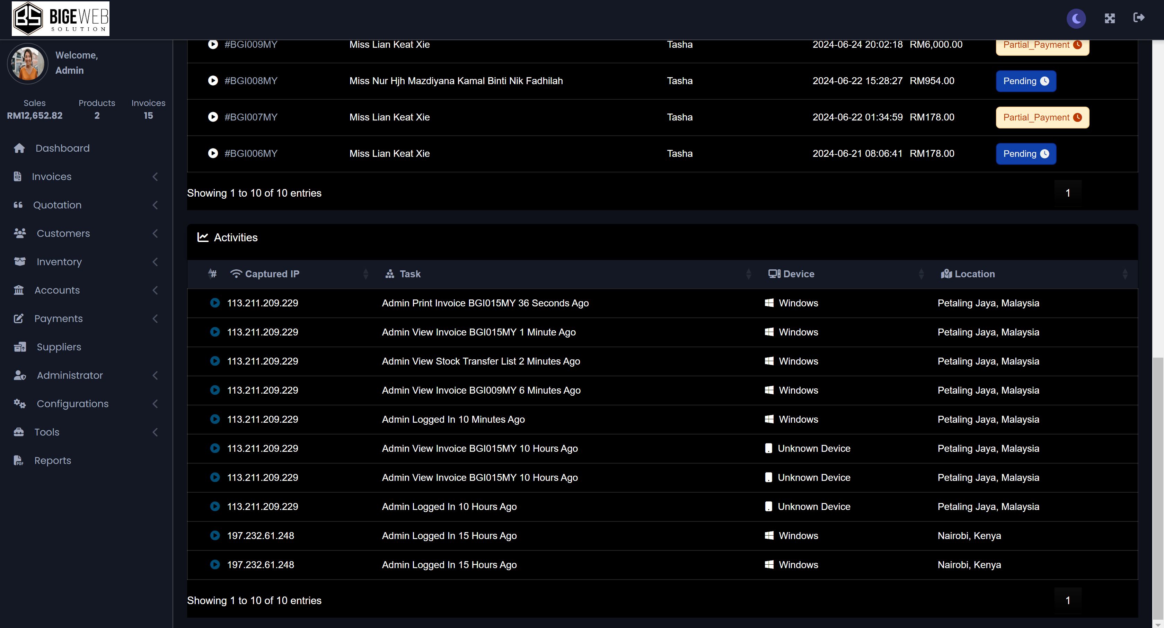Image resolution: width=1164 pixels, height=628 pixels.
Task: Expand the Inventory submenu arrow
Action: (155, 262)
